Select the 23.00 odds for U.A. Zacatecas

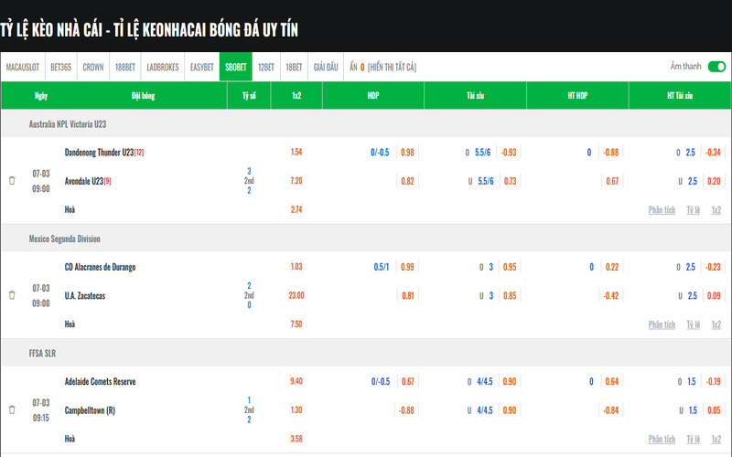point(296,295)
